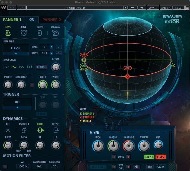This screenshot has height=171, width=190.
Task: Toggle the Reverse modulator button
Action: (41, 67)
